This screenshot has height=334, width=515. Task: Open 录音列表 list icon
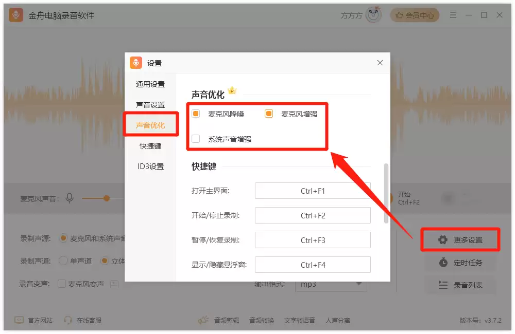[443, 285]
